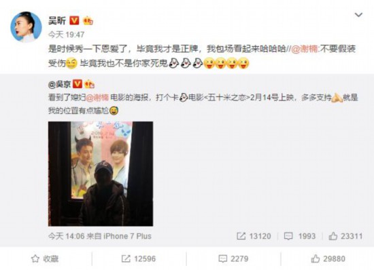Screen dimensions: 374x270
Task: Click the membership crown icon beside 吴昕
Action: (88, 21)
